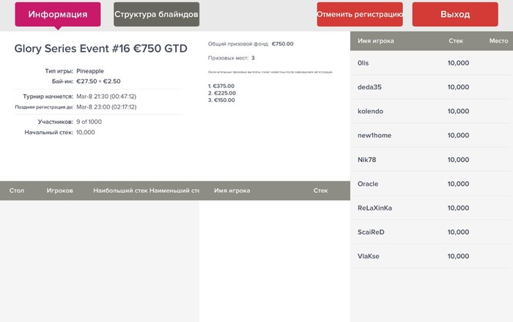Click Наименьший стек column header
Viewport: 513px width, 322px height.
click(174, 191)
